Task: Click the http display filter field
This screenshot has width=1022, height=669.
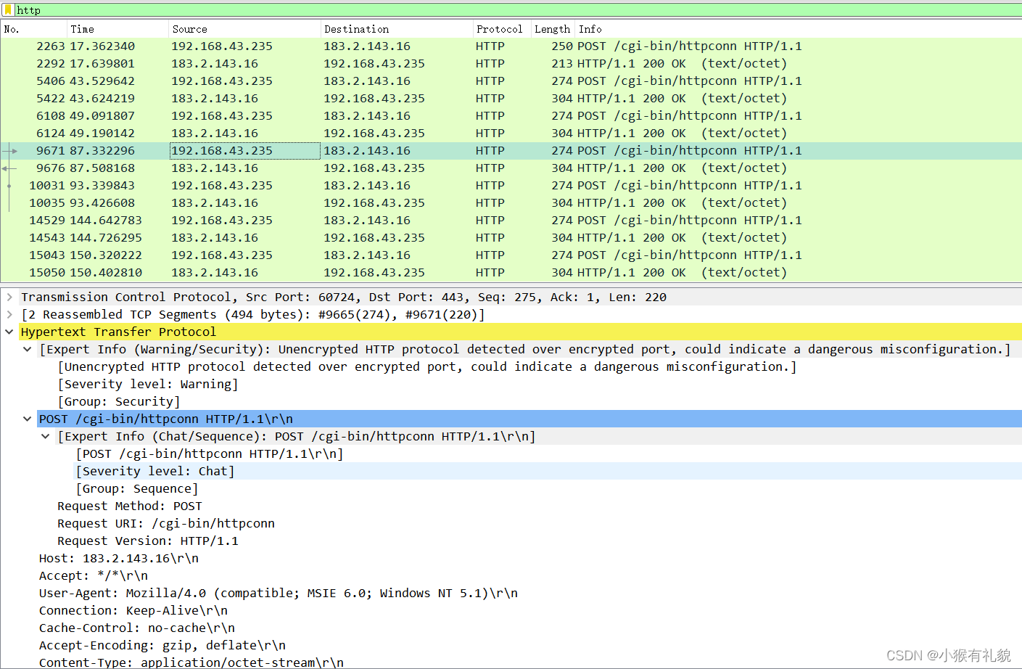Action: [518, 10]
